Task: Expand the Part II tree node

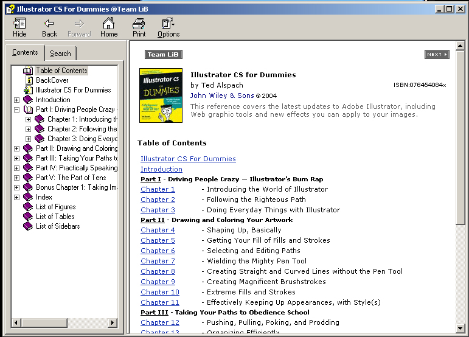Action: 17,148
